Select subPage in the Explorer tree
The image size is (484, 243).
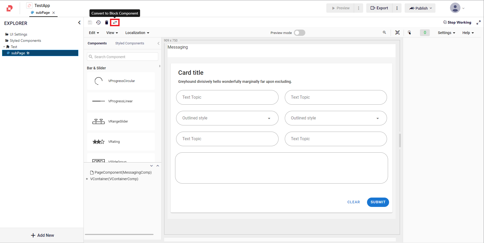pyautogui.click(x=40, y=53)
